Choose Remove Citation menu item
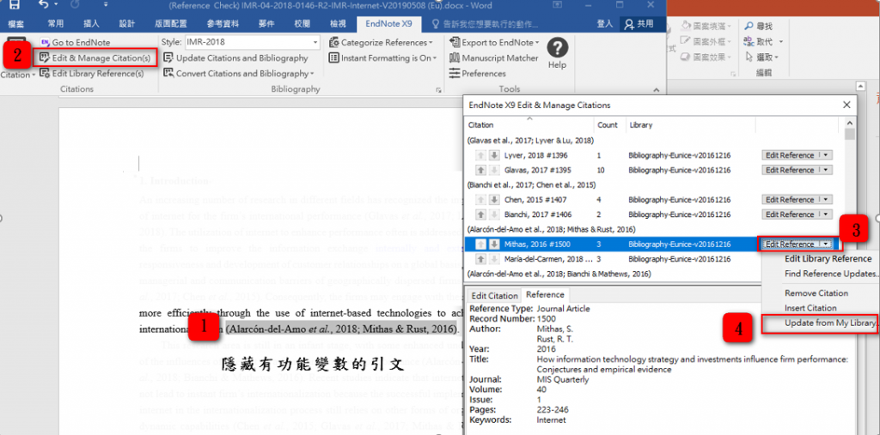 coord(816,293)
